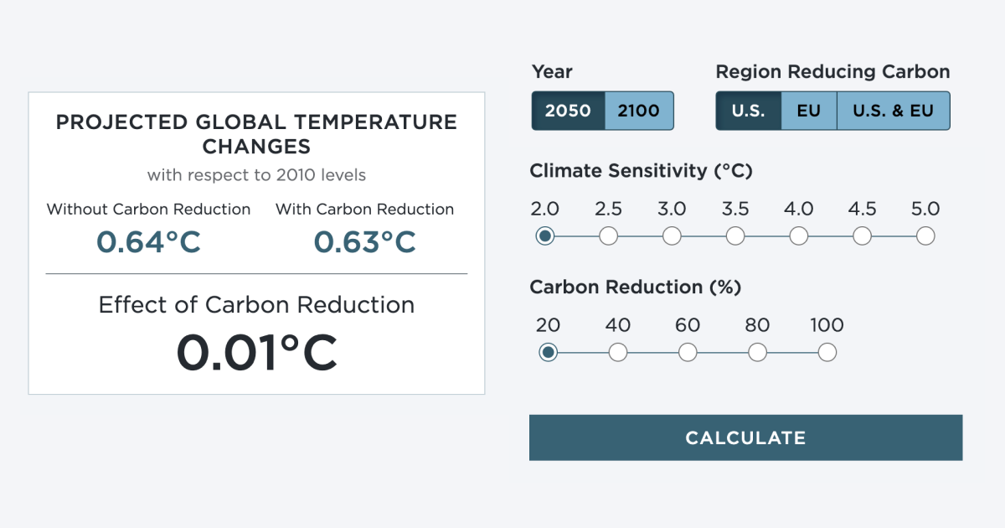The height and width of the screenshot is (528, 1005).
Task: Choose U.S. & EU combined region
Action: 893,110
